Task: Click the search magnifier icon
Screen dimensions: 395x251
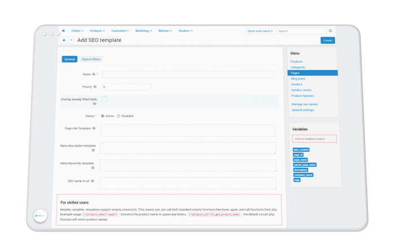Action: (x=330, y=31)
